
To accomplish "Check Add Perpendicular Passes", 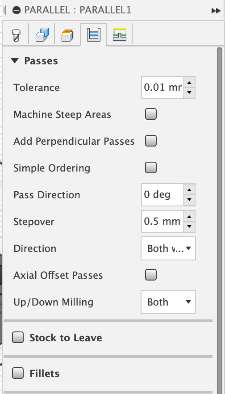I will click(151, 141).
